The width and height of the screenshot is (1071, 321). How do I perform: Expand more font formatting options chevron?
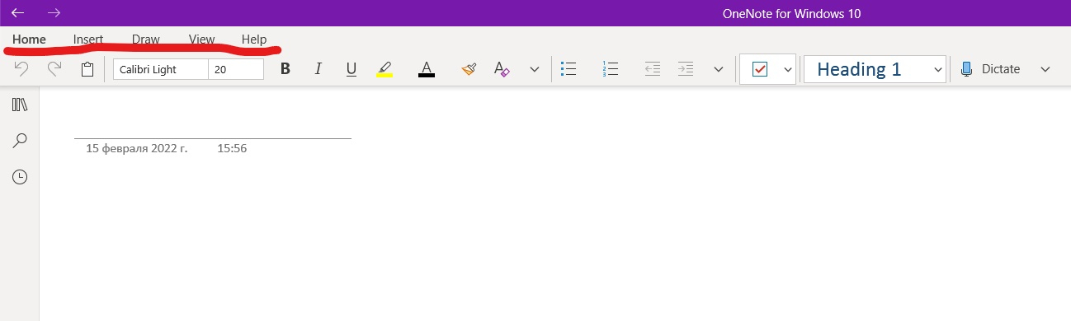535,69
